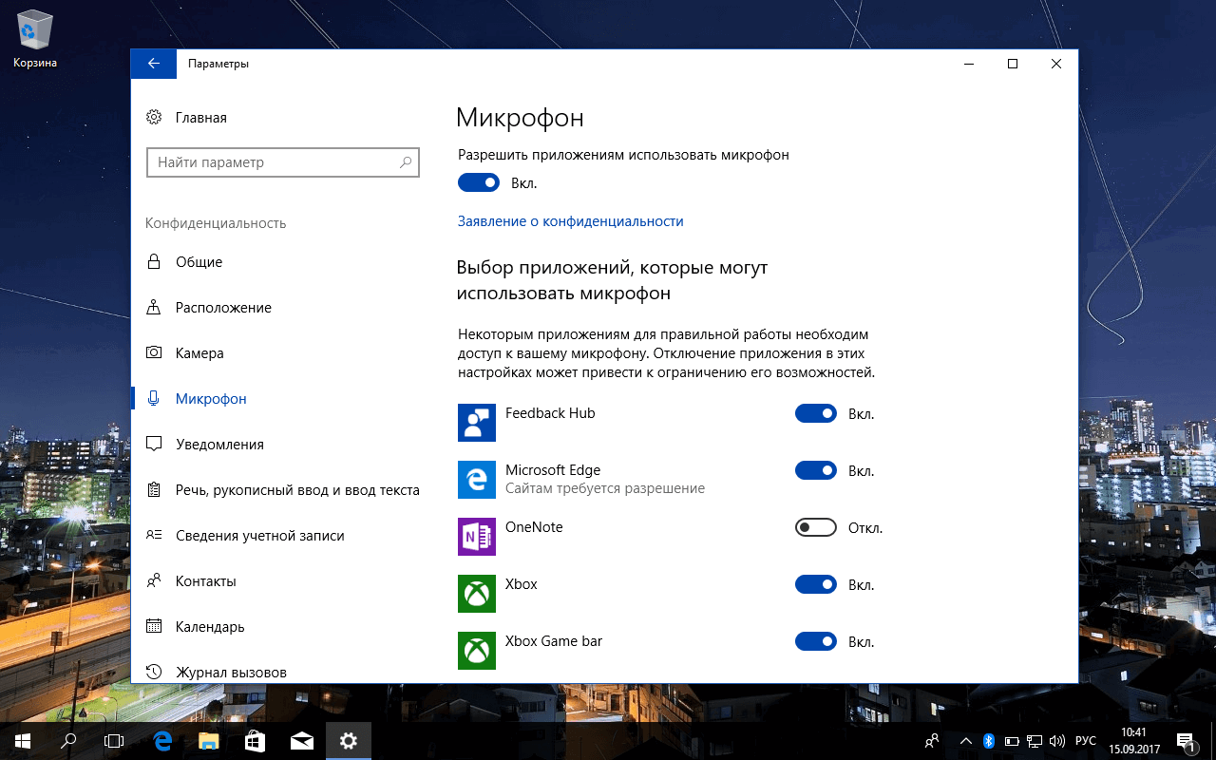Click the Microsoft Edge app icon in the list
Screen dimensions: 1216x760
477,480
